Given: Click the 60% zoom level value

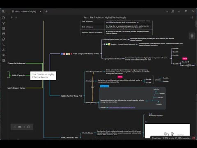Looking at the screenshot, I should tap(19, 127).
